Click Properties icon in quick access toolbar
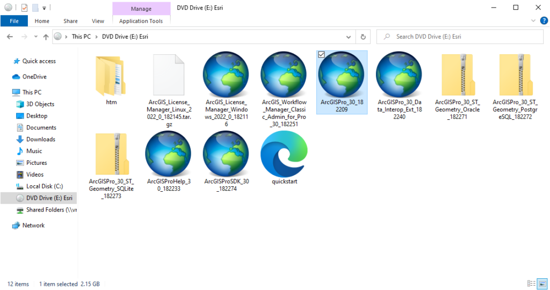This screenshot has width=550, height=290. click(x=24, y=8)
